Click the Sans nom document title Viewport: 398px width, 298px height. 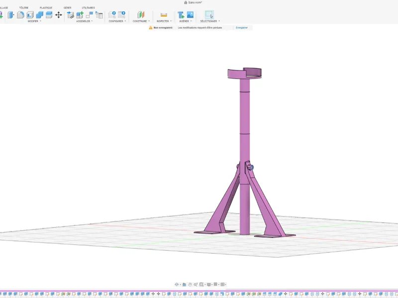pos(195,2)
